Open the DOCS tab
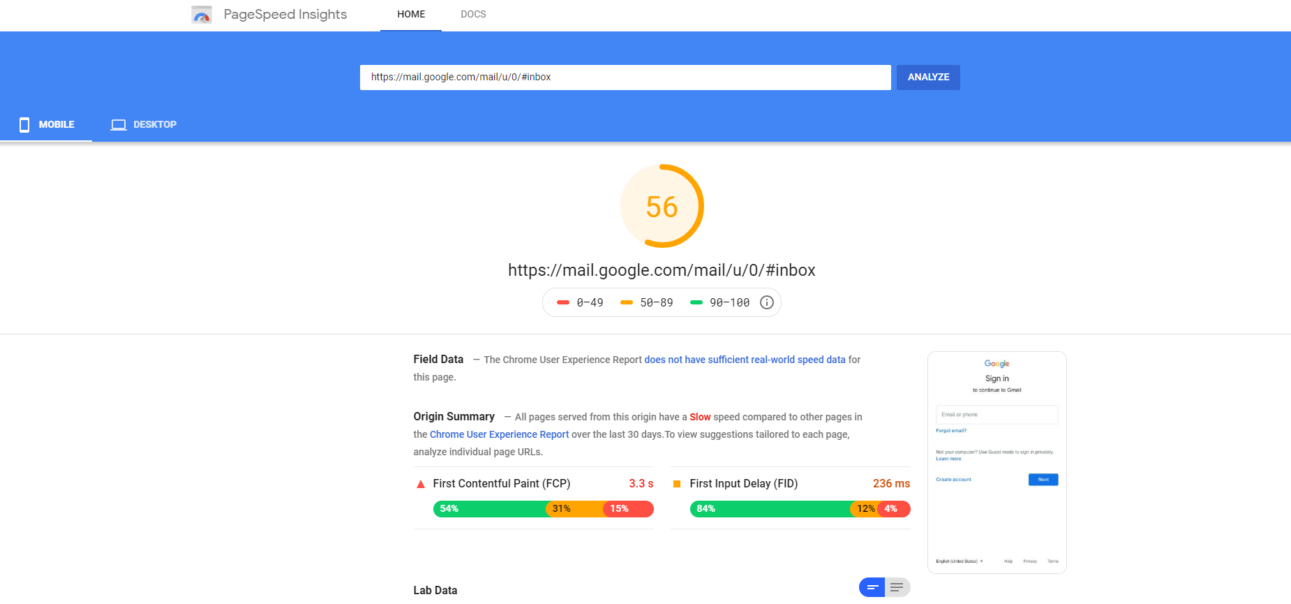The image size is (1291, 604). (473, 15)
